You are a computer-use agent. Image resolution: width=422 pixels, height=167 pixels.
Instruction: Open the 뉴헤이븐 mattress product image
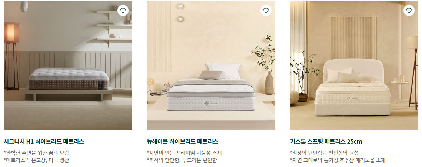tap(211, 66)
